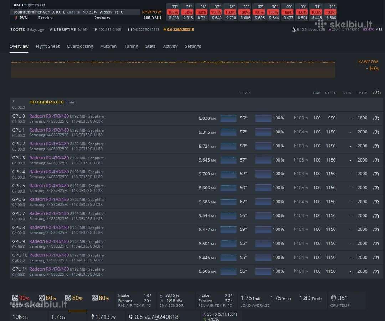This screenshot has height=321, width=385.
Task: Open the tuning gauge icon for GPU 0
Action: point(376,118)
